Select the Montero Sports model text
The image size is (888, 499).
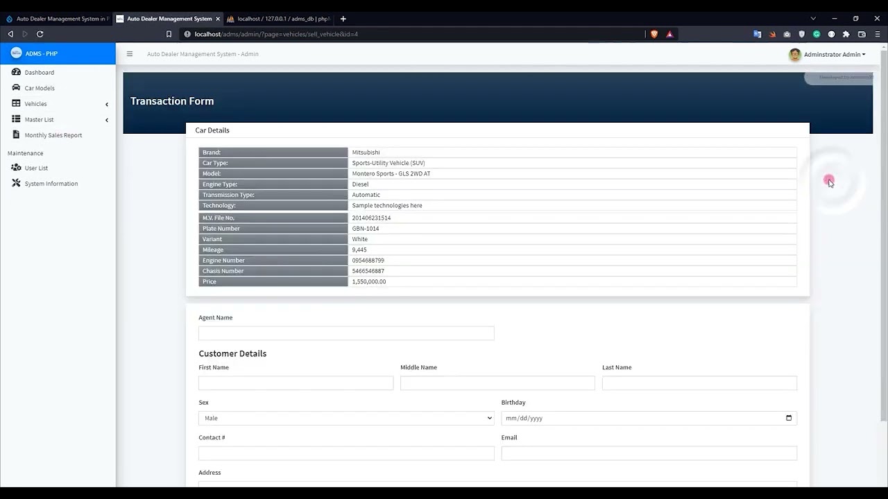pos(391,174)
